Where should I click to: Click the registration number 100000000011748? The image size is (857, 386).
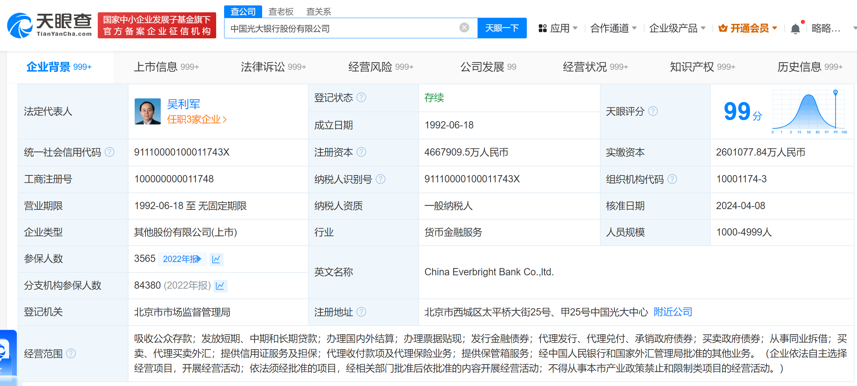pyautogui.click(x=174, y=179)
